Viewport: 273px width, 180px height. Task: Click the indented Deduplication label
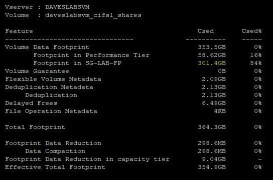(x=51, y=95)
